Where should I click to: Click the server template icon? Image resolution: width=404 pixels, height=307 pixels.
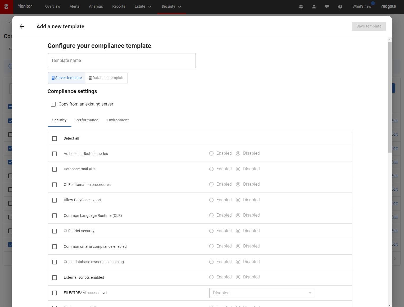[53, 78]
